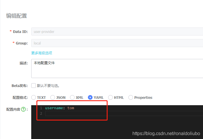Select the TEXT format radio button
The image size is (203, 139).
(x=34, y=97)
